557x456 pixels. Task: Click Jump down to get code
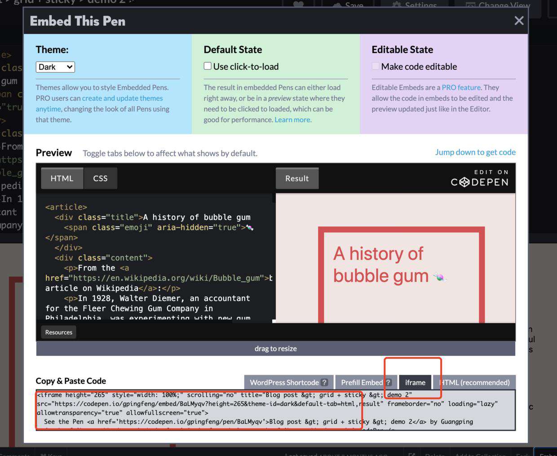pos(475,152)
